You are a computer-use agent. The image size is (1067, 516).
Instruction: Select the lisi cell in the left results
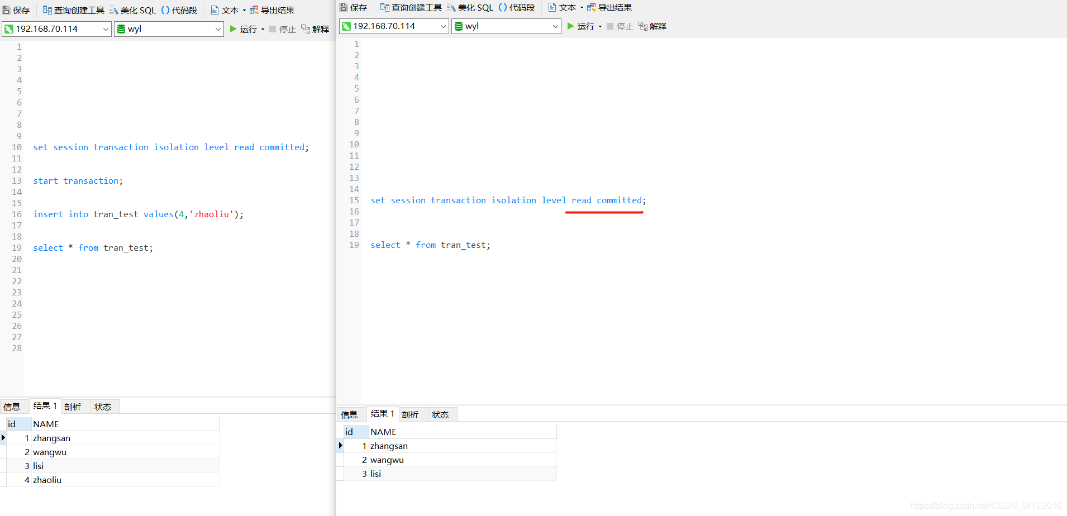125,466
